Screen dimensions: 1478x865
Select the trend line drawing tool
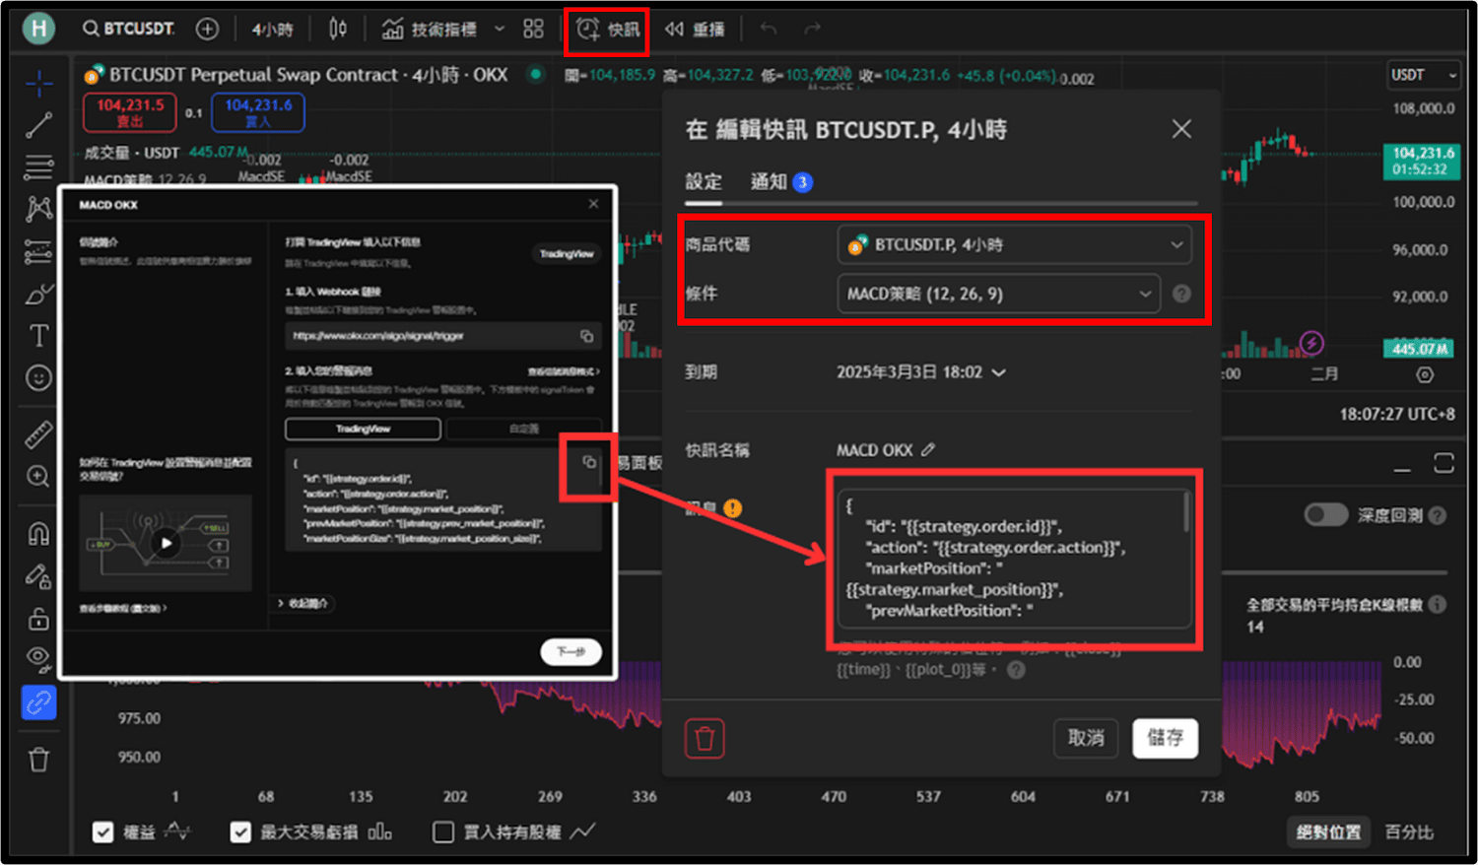pos(38,125)
